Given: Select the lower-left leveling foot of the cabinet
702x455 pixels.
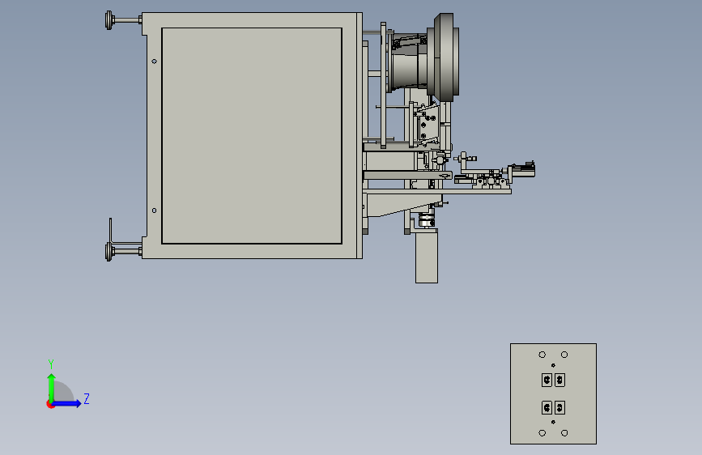Looking at the screenshot, I should coord(123,251).
